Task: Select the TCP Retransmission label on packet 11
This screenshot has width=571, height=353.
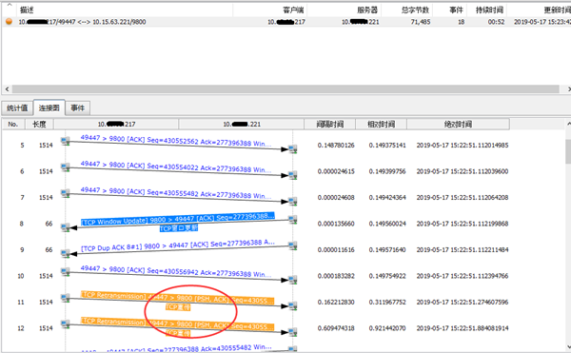Action: click(177, 297)
